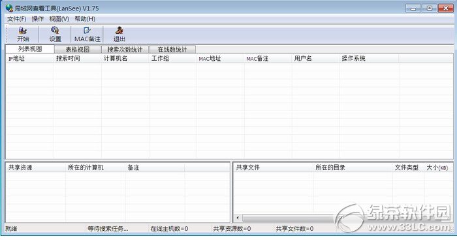Image resolution: width=457 pixels, height=240 pixels.
Task: Click the 等待搜索任务... status text
Action: pyautogui.click(x=108, y=229)
